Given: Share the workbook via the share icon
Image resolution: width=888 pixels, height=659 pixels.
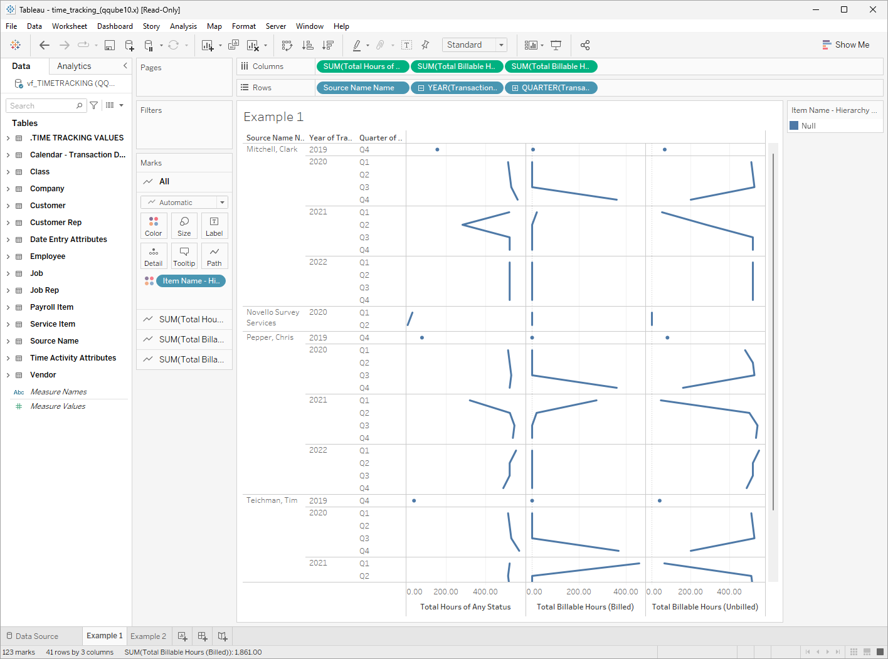Looking at the screenshot, I should [585, 45].
